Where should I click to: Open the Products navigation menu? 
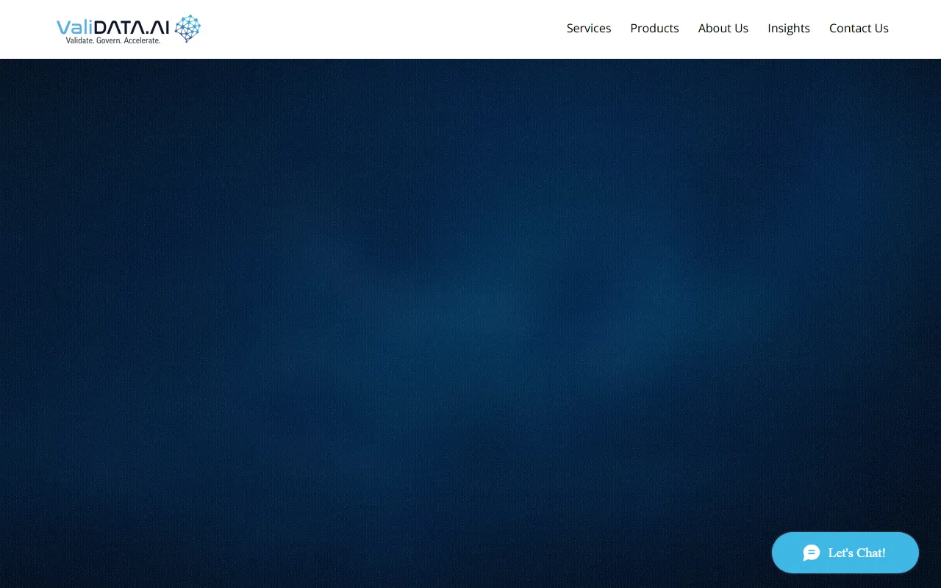654,28
